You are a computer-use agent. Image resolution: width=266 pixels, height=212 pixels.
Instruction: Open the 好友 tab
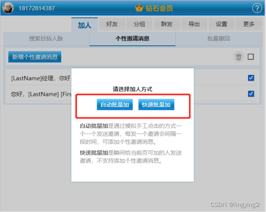112,24
